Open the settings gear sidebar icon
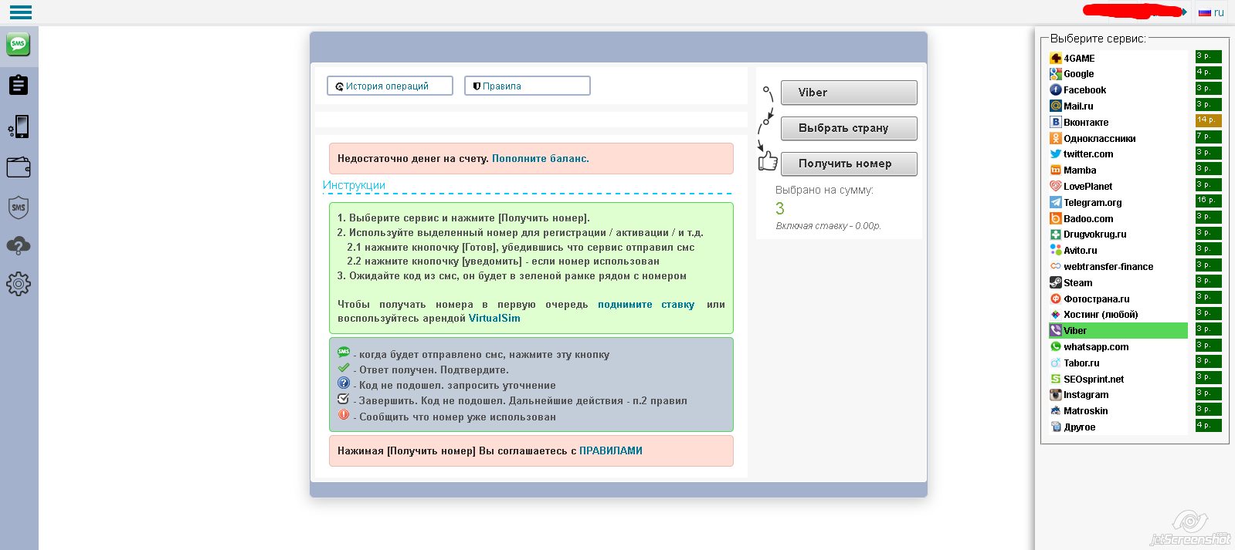 tap(19, 284)
